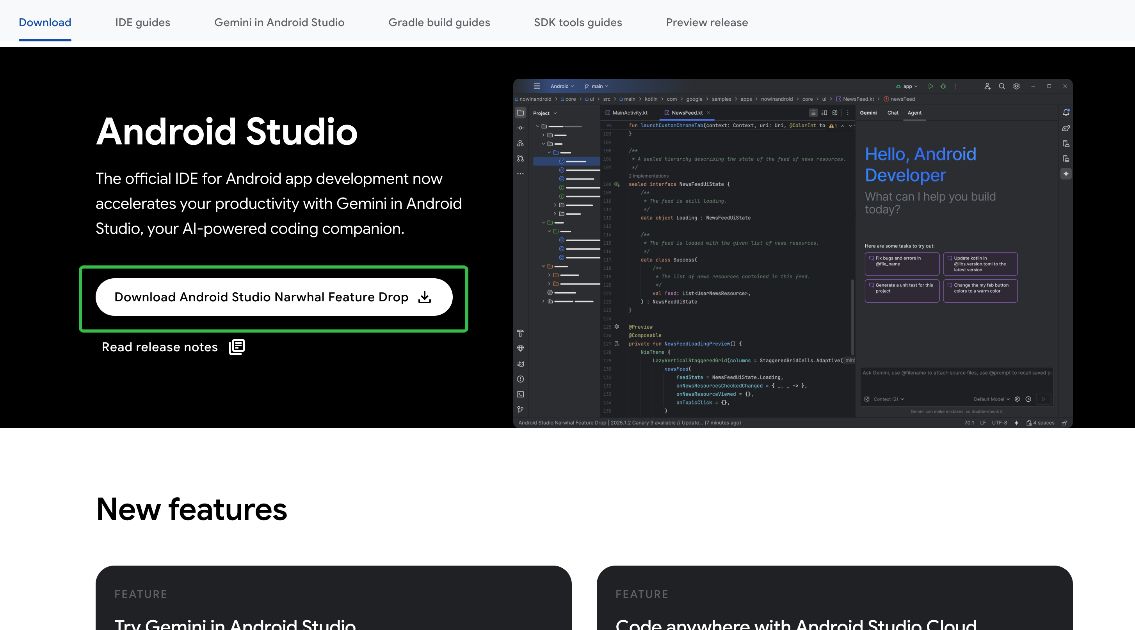Click the release notes document icon

pyautogui.click(x=237, y=347)
